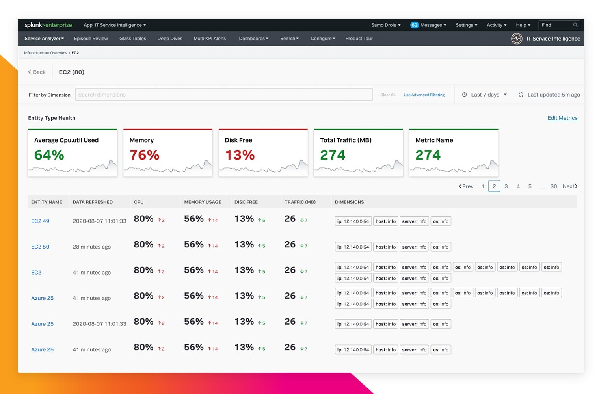Image resolution: width=599 pixels, height=394 pixels.
Task: Click the Back chevron arrow
Action: (x=30, y=72)
